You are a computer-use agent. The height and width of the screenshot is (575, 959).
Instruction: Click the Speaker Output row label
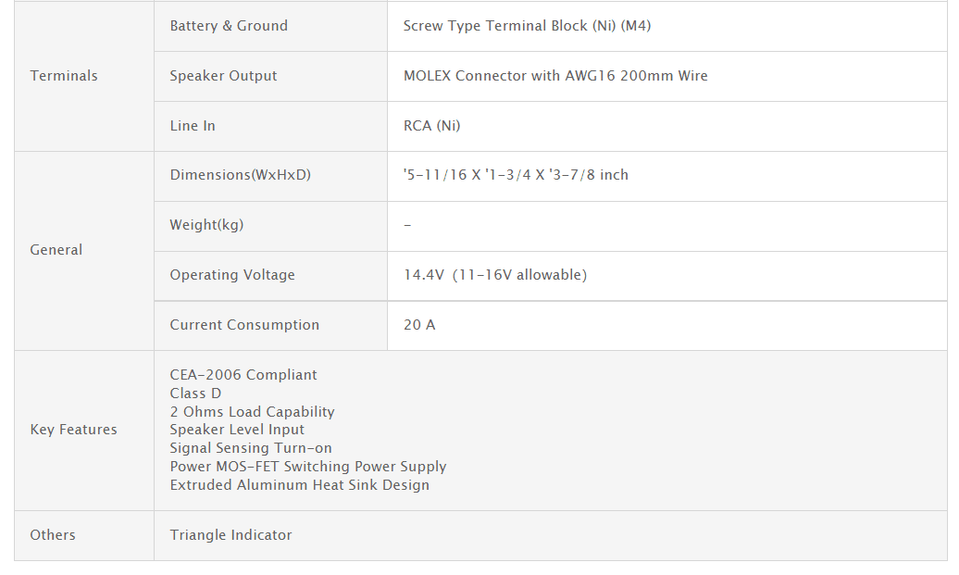pyautogui.click(x=223, y=76)
